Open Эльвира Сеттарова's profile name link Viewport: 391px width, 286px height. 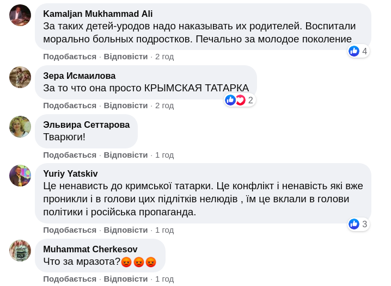[86, 125]
